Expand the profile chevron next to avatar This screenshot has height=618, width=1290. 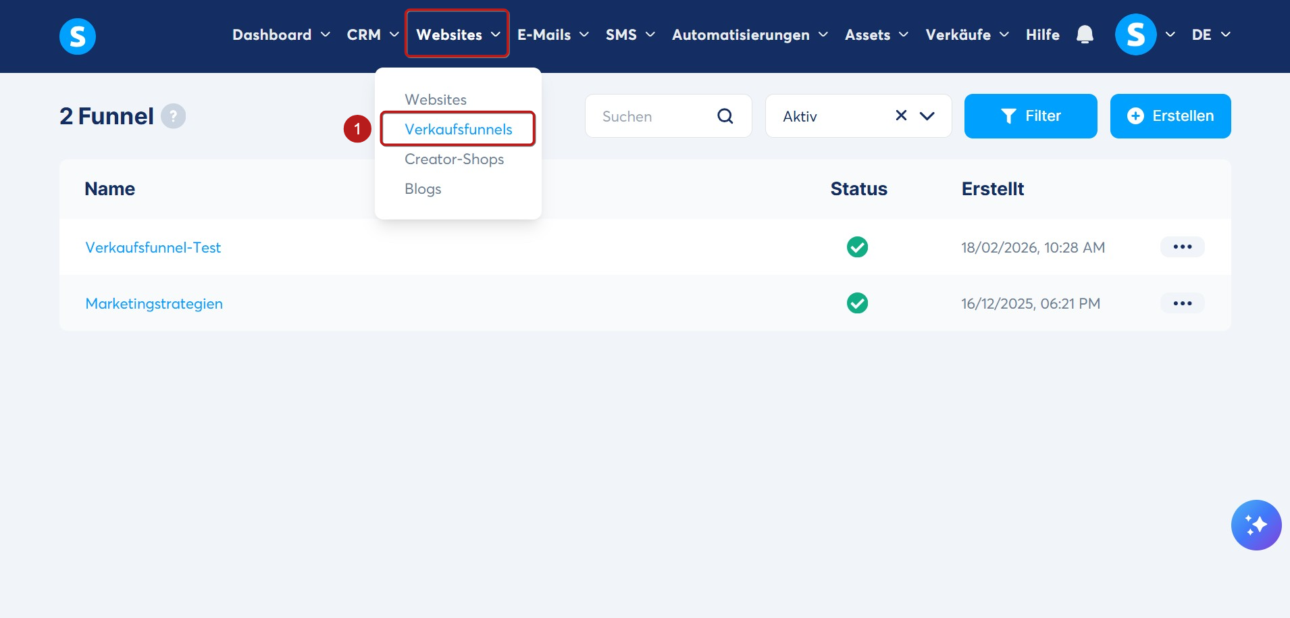click(1170, 34)
